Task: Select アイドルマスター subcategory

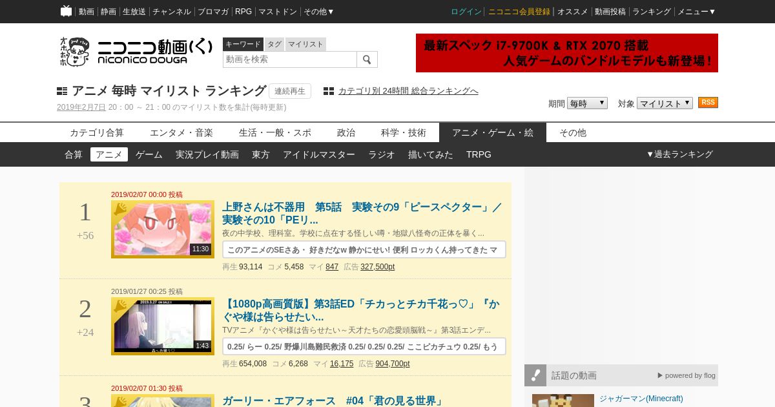Action: (319, 154)
